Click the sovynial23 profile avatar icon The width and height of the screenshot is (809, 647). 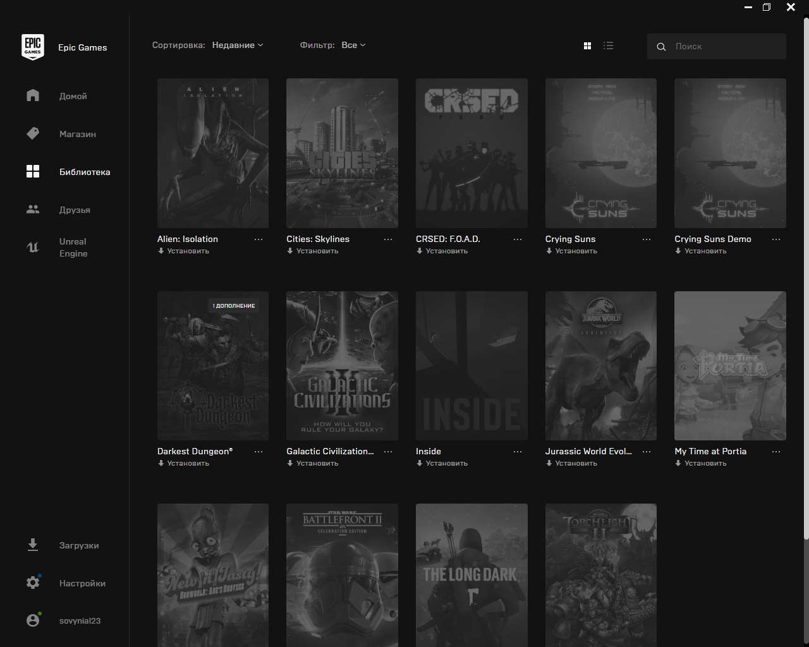click(33, 620)
